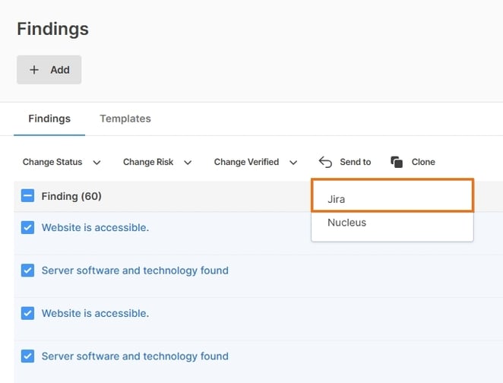Click the Clone button label
The image size is (503, 383).
pos(423,162)
